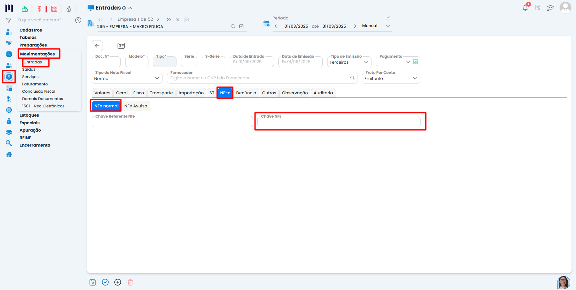
Task: Click the save icon in bottom toolbar
Action: coord(93,282)
